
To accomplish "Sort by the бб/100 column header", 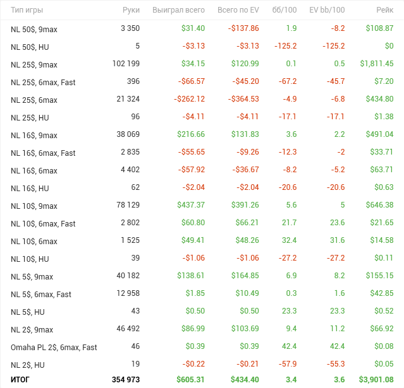I will click(x=285, y=11).
